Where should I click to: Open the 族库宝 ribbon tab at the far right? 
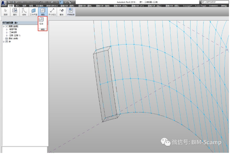pyautogui.click(x=224, y=6)
